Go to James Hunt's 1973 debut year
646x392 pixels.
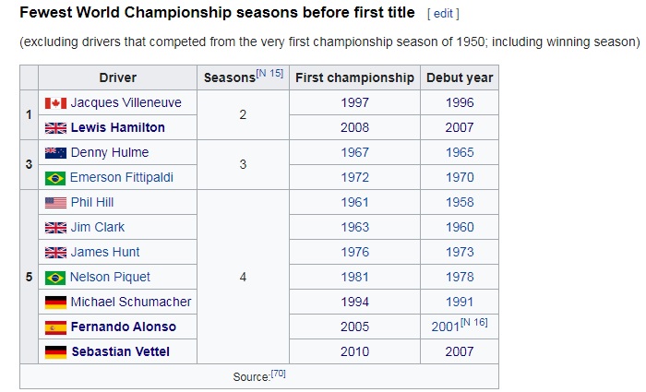459,252
